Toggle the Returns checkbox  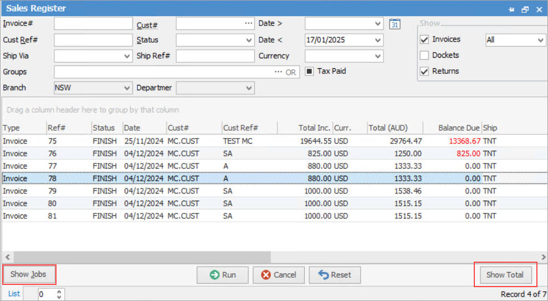424,72
